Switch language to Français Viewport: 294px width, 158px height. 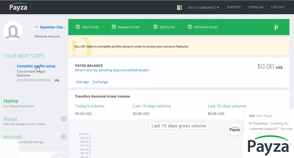pyautogui.click(x=256, y=7)
